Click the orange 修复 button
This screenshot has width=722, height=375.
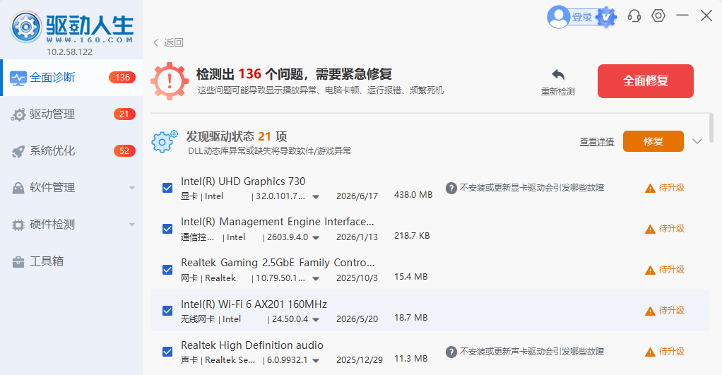(653, 141)
